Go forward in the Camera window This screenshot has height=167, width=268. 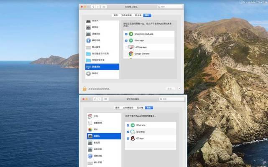pyautogui.click(x=100, y=99)
